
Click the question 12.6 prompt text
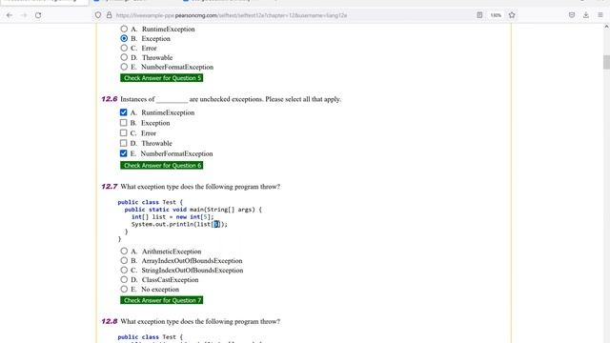pyautogui.click(x=231, y=99)
